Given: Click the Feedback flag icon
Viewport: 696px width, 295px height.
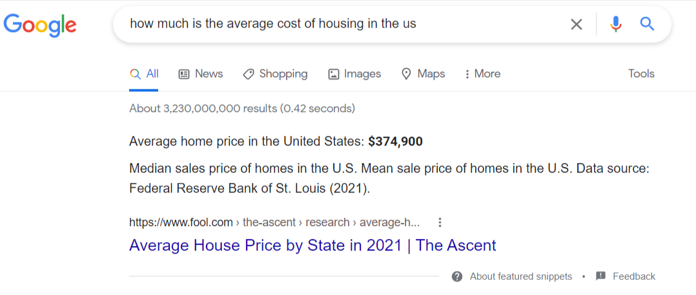Looking at the screenshot, I should pos(600,276).
